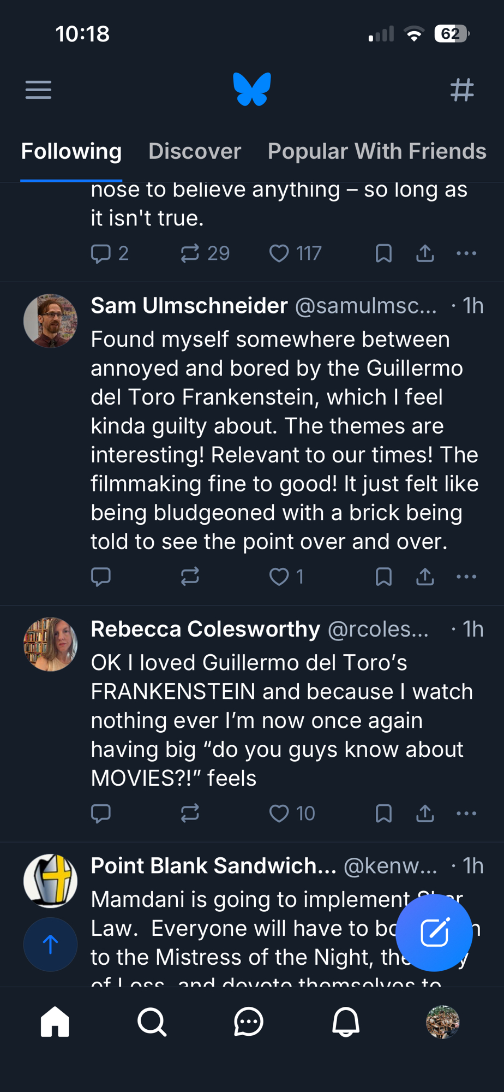
Task: Switch to Popular With Friends tab
Action: [x=377, y=151]
